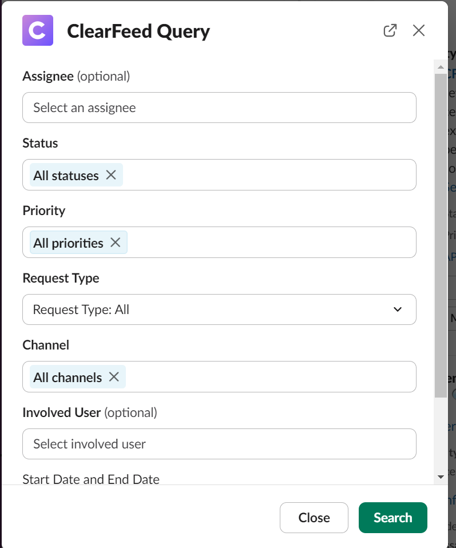Click the modal's vertical scrollbar thumb
Viewport: 456px width, 548px height.
pyautogui.click(x=440, y=235)
